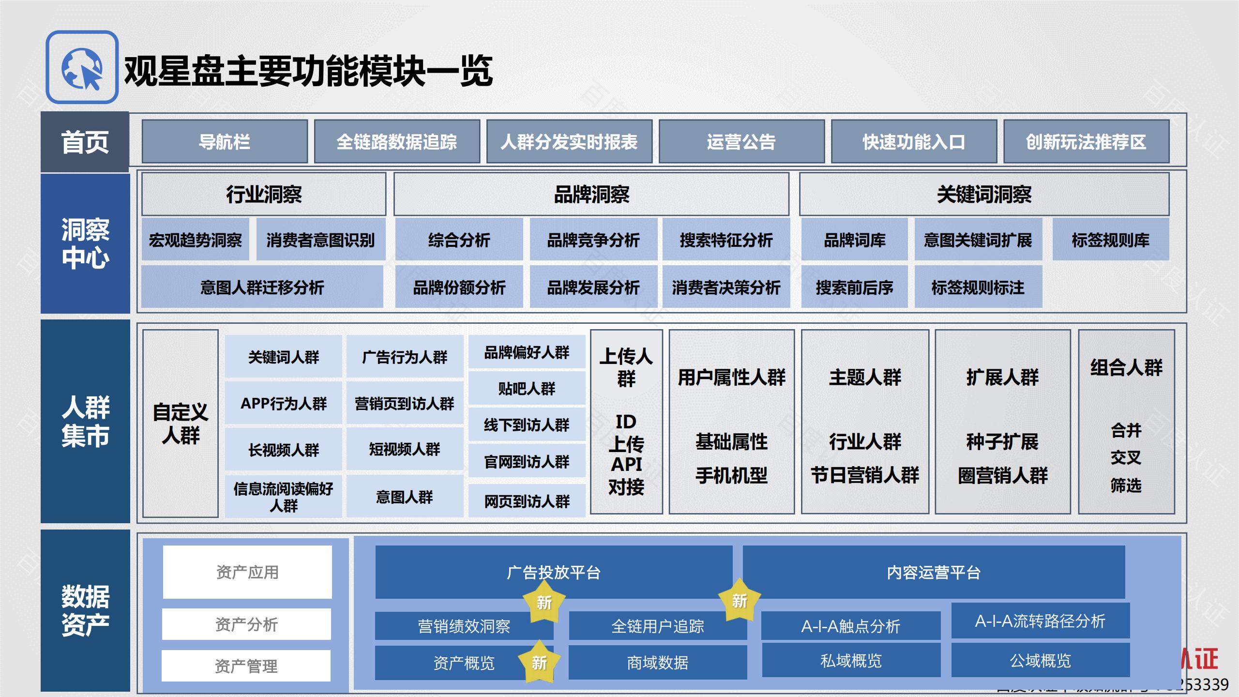Screen dimensions: 1239x697
Task: Select the 人群集市 section label
Action: (x=85, y=421)
